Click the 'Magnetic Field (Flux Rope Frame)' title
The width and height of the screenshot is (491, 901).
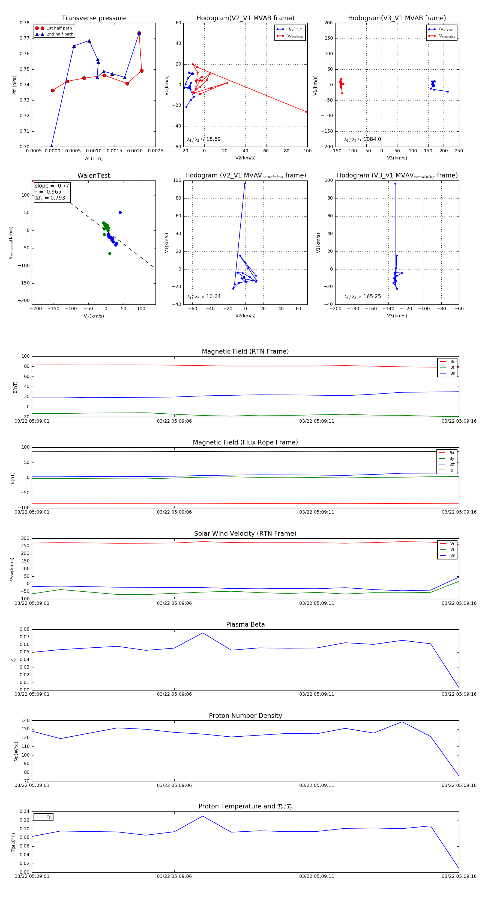(245, 443)
